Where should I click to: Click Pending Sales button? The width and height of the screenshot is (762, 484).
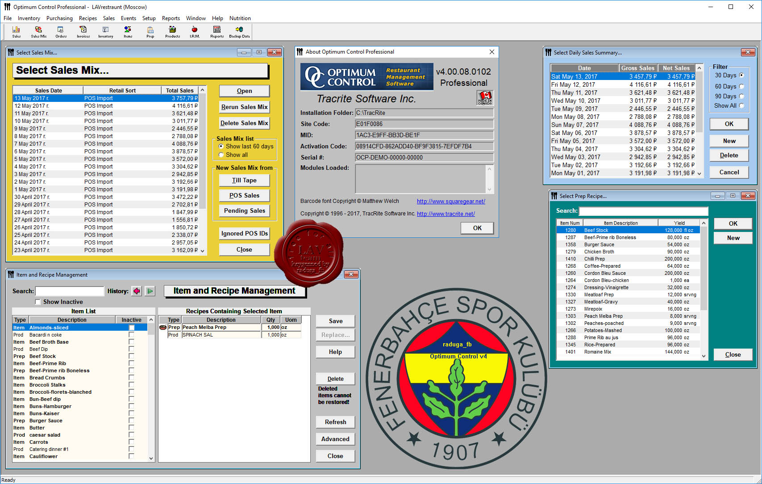tap(244, 210)
